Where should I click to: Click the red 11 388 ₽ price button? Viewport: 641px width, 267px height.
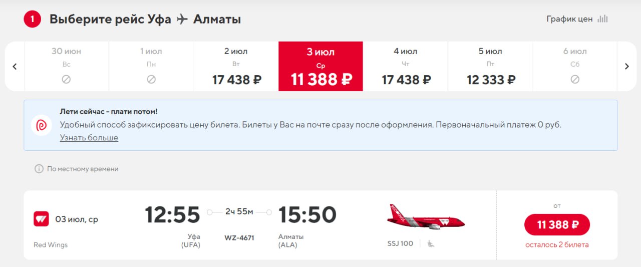[557, 225]
